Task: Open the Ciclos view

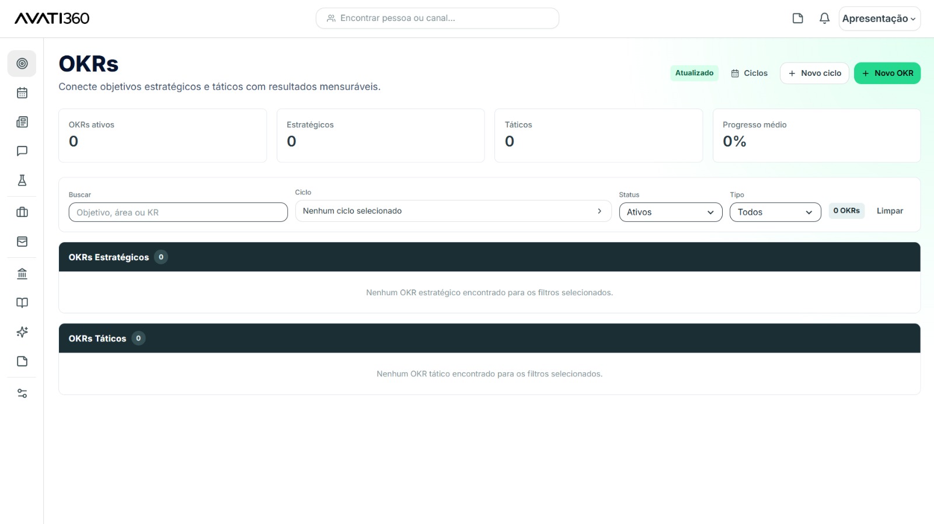Action: pyautogui.click(x=750, y=73)
